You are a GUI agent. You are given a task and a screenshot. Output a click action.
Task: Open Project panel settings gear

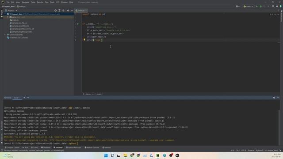68,11
